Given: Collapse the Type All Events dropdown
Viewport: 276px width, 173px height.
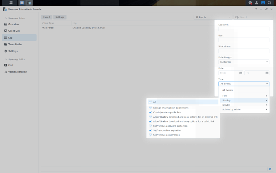Looking at the screenshot, I should tap(244, 84).
